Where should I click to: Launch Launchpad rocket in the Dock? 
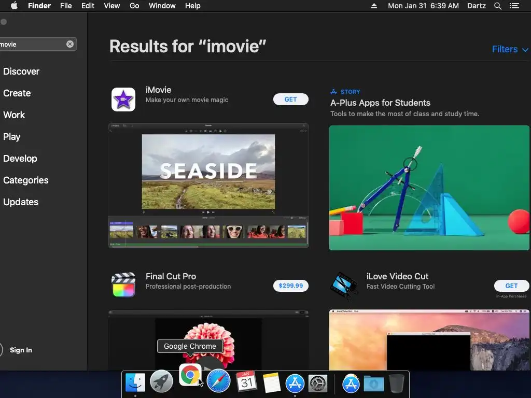162,382
